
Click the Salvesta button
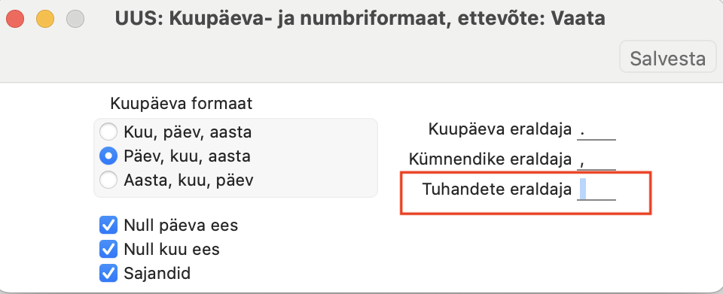(x=667, y=57)
